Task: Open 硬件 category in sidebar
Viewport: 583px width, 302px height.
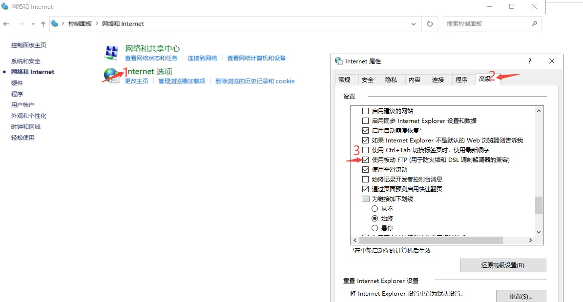Action: (x=17, y=83)
